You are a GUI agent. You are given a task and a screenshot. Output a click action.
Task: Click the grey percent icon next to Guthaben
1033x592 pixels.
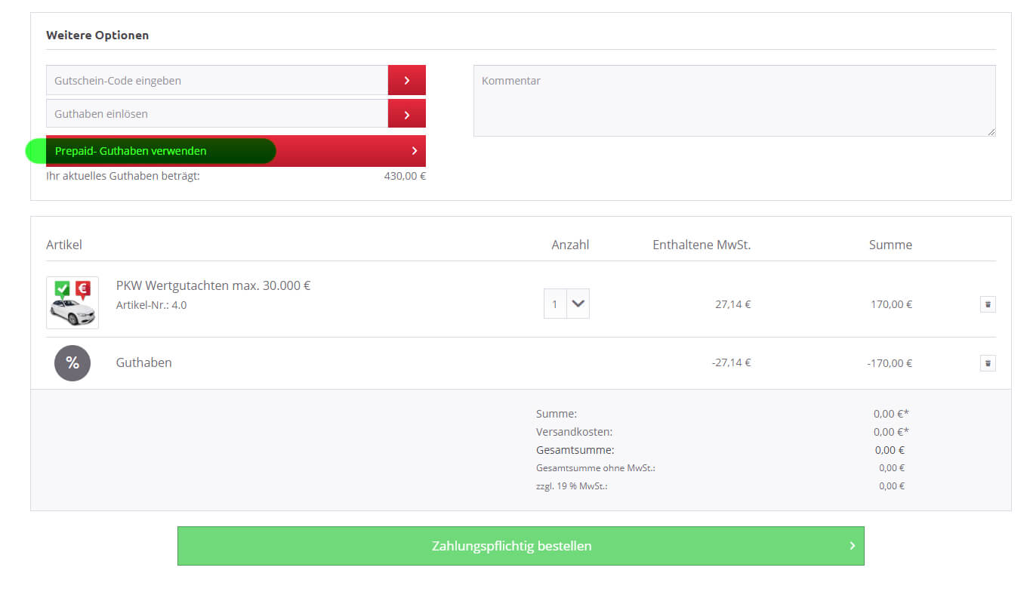click(x=72, y=363)
